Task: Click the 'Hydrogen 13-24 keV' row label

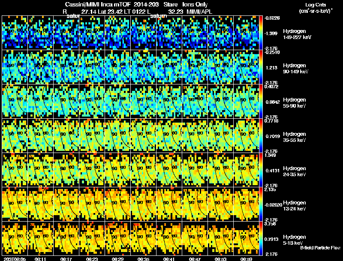Action: click(x=295, y=206)
